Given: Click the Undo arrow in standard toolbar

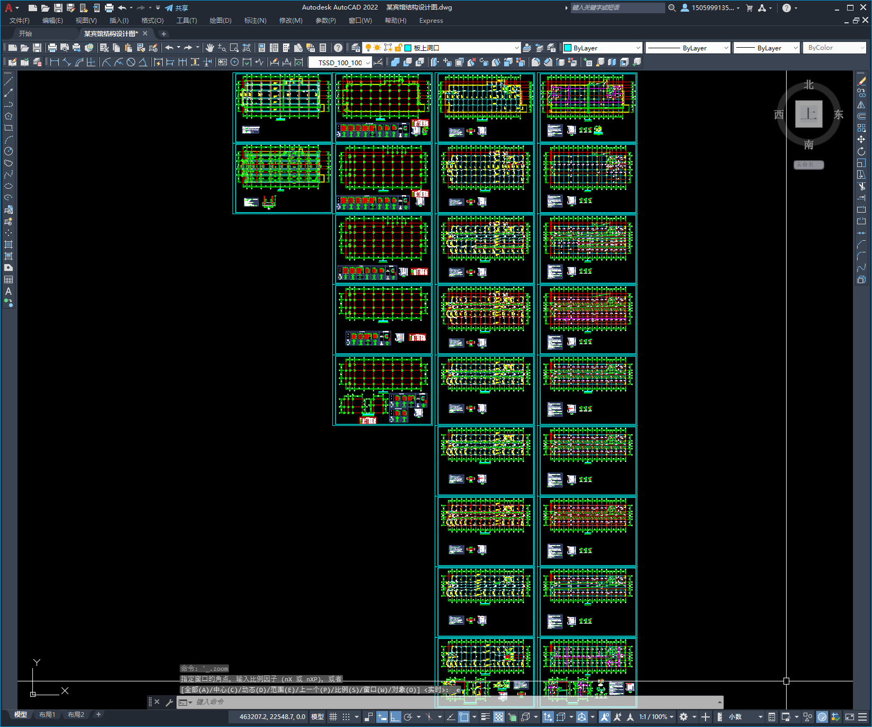Looking at the screenshot, I should click(x=169, y=48).
